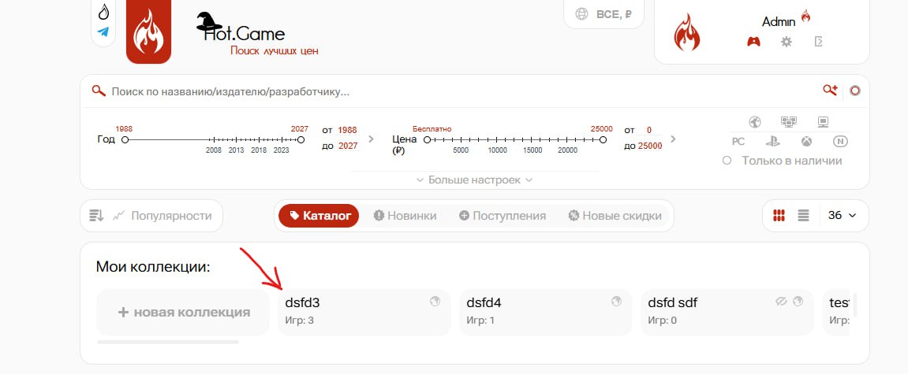The width and height of the screenshot is (908, 374).
Task: Enable the 'Только в наличии' option
Action: [x=727, y=161]
